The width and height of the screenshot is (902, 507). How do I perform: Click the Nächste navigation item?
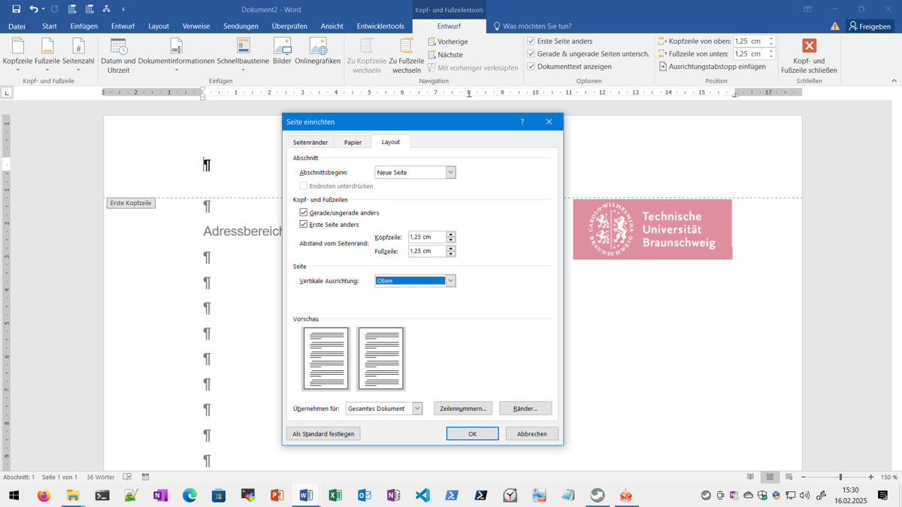tap(446, 55)
